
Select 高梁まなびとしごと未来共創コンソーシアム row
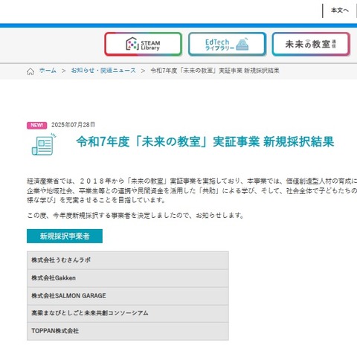(128, 313)
